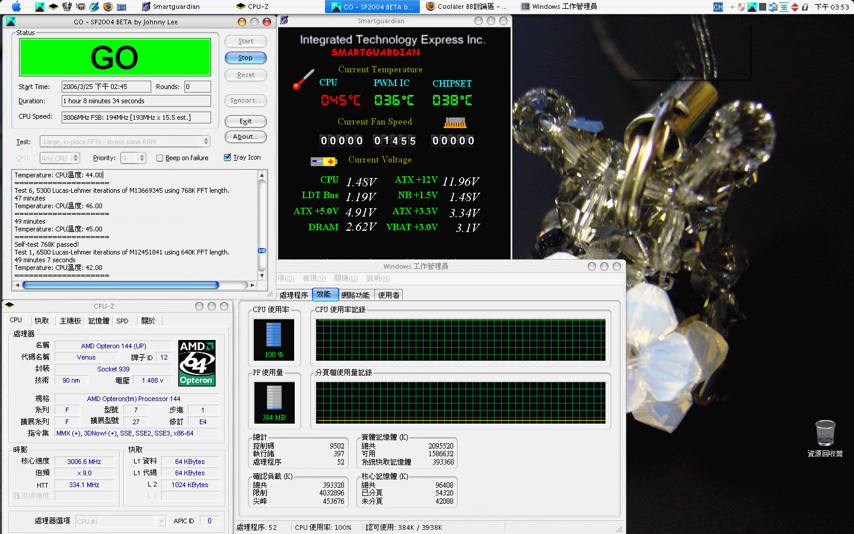Click the log scroll down arrow

pos(262,275)
